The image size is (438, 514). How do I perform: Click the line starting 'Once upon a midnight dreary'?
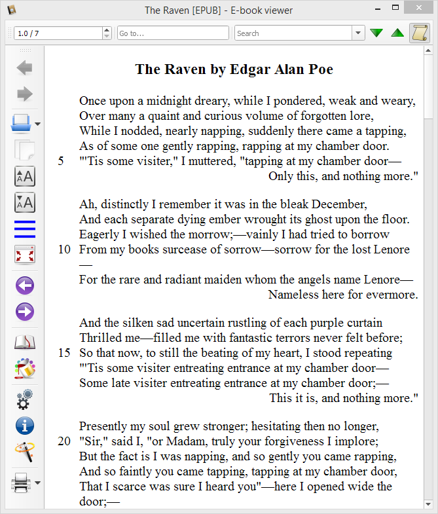point(247,101)
